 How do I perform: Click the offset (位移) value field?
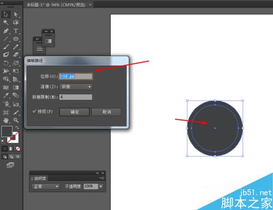click(x=75, y=76)
